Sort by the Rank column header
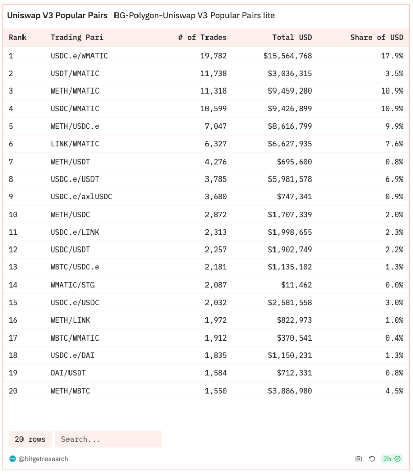This screenshot has width=413, height=474. 18,37
